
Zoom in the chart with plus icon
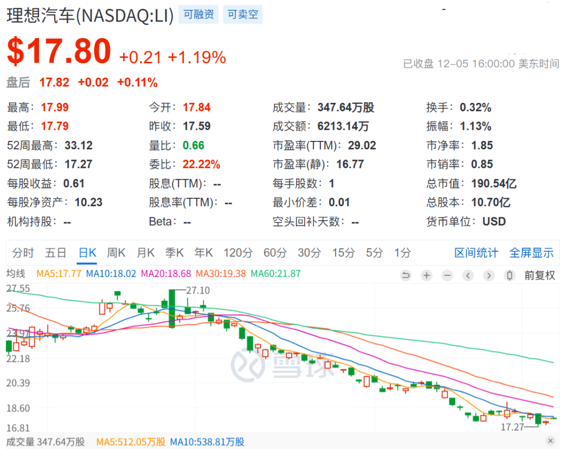[426, 275]
